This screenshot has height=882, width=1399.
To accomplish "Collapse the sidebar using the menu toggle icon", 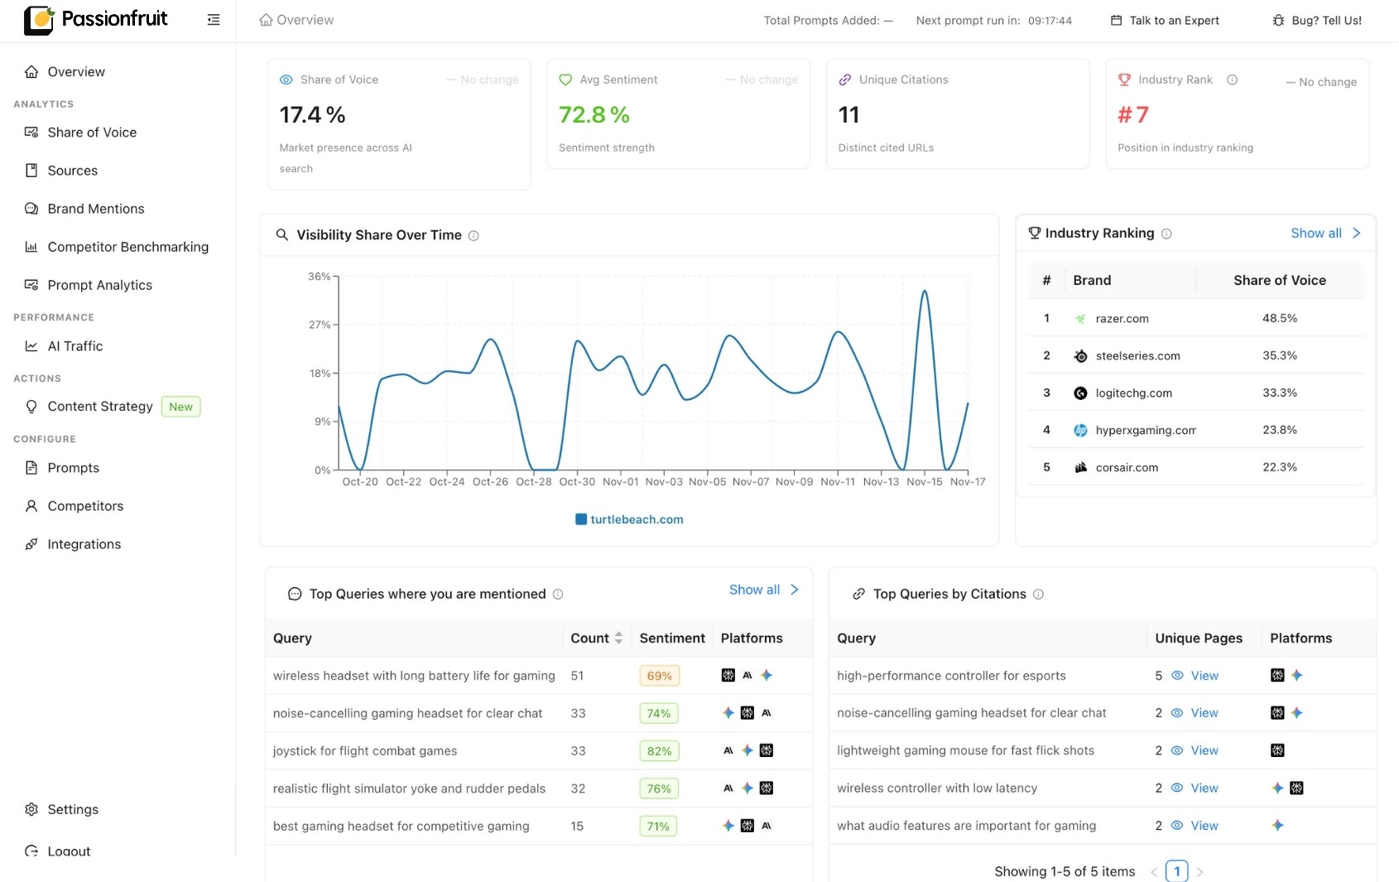I will (x=214, y=20).
